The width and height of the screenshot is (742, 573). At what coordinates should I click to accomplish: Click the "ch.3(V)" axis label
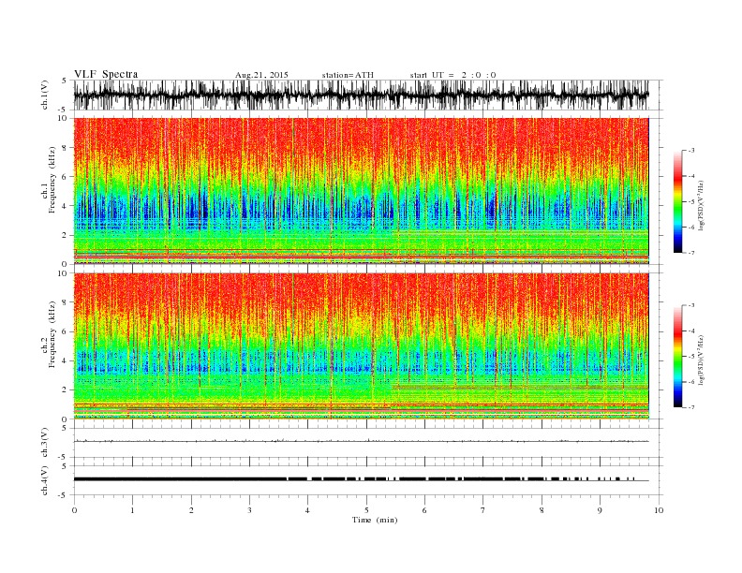tap(45, 443)
